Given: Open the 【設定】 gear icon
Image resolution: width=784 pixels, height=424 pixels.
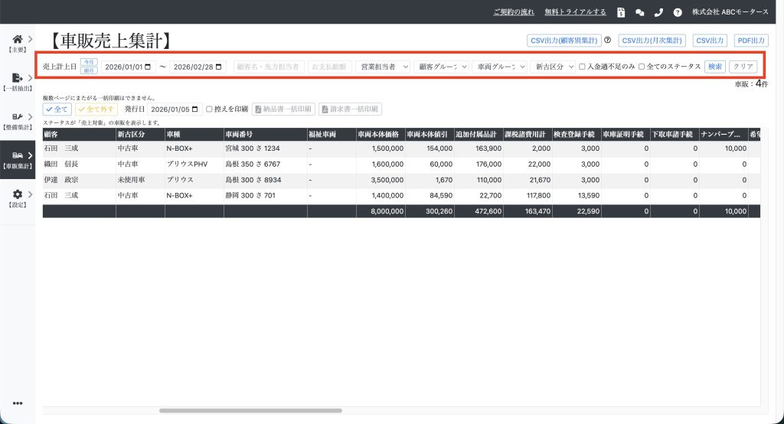Looking at the screenshot, I should (18, 195).
